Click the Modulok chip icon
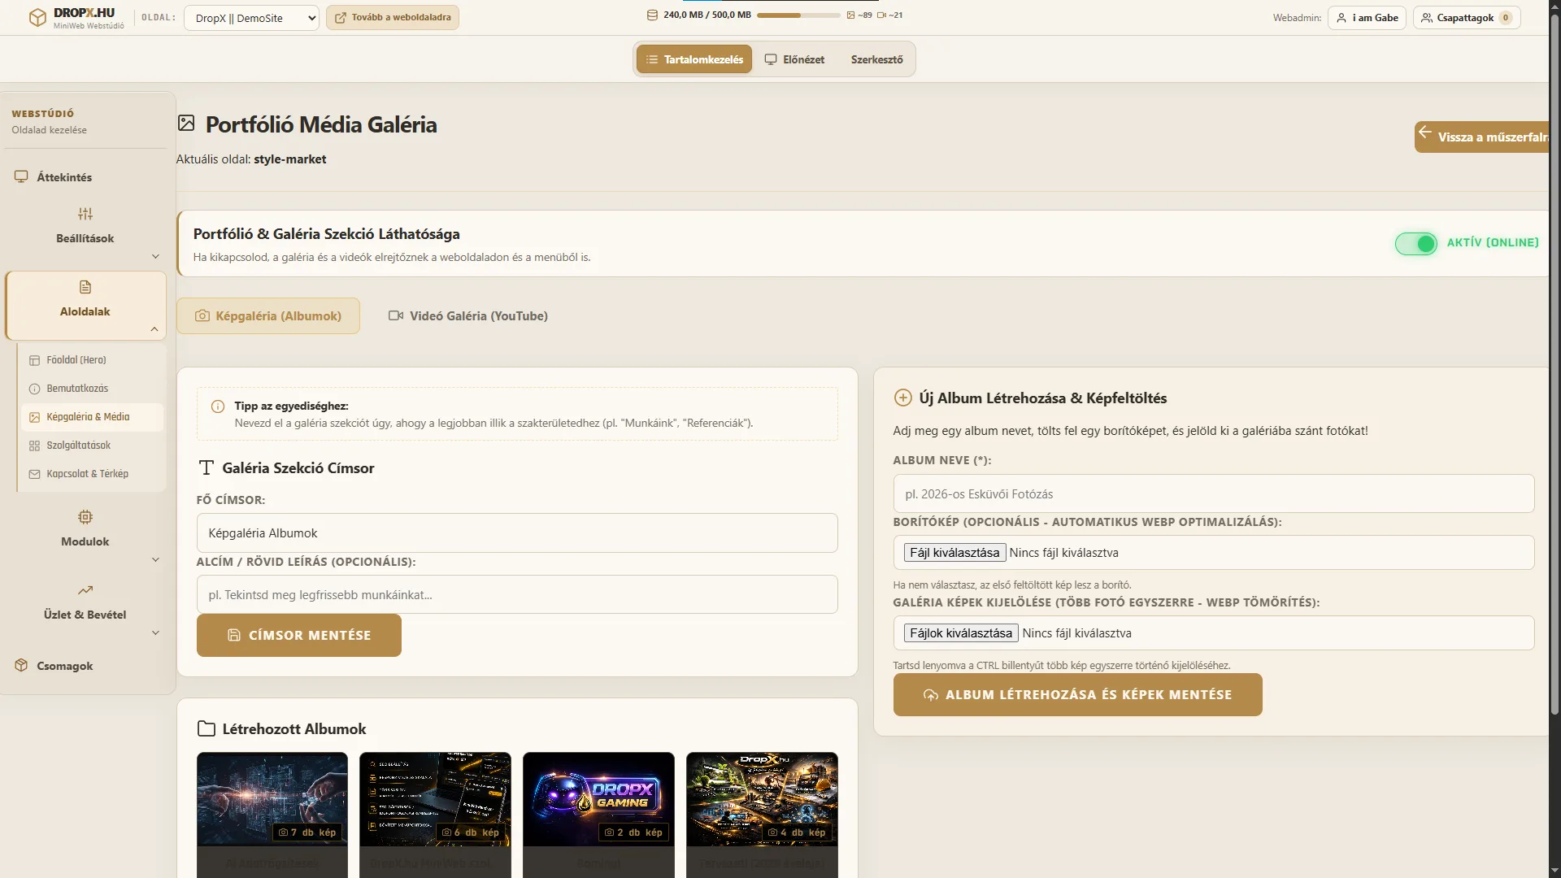Screen dimensions: 1561x878 pyautogui.click(x=85, y=517)
